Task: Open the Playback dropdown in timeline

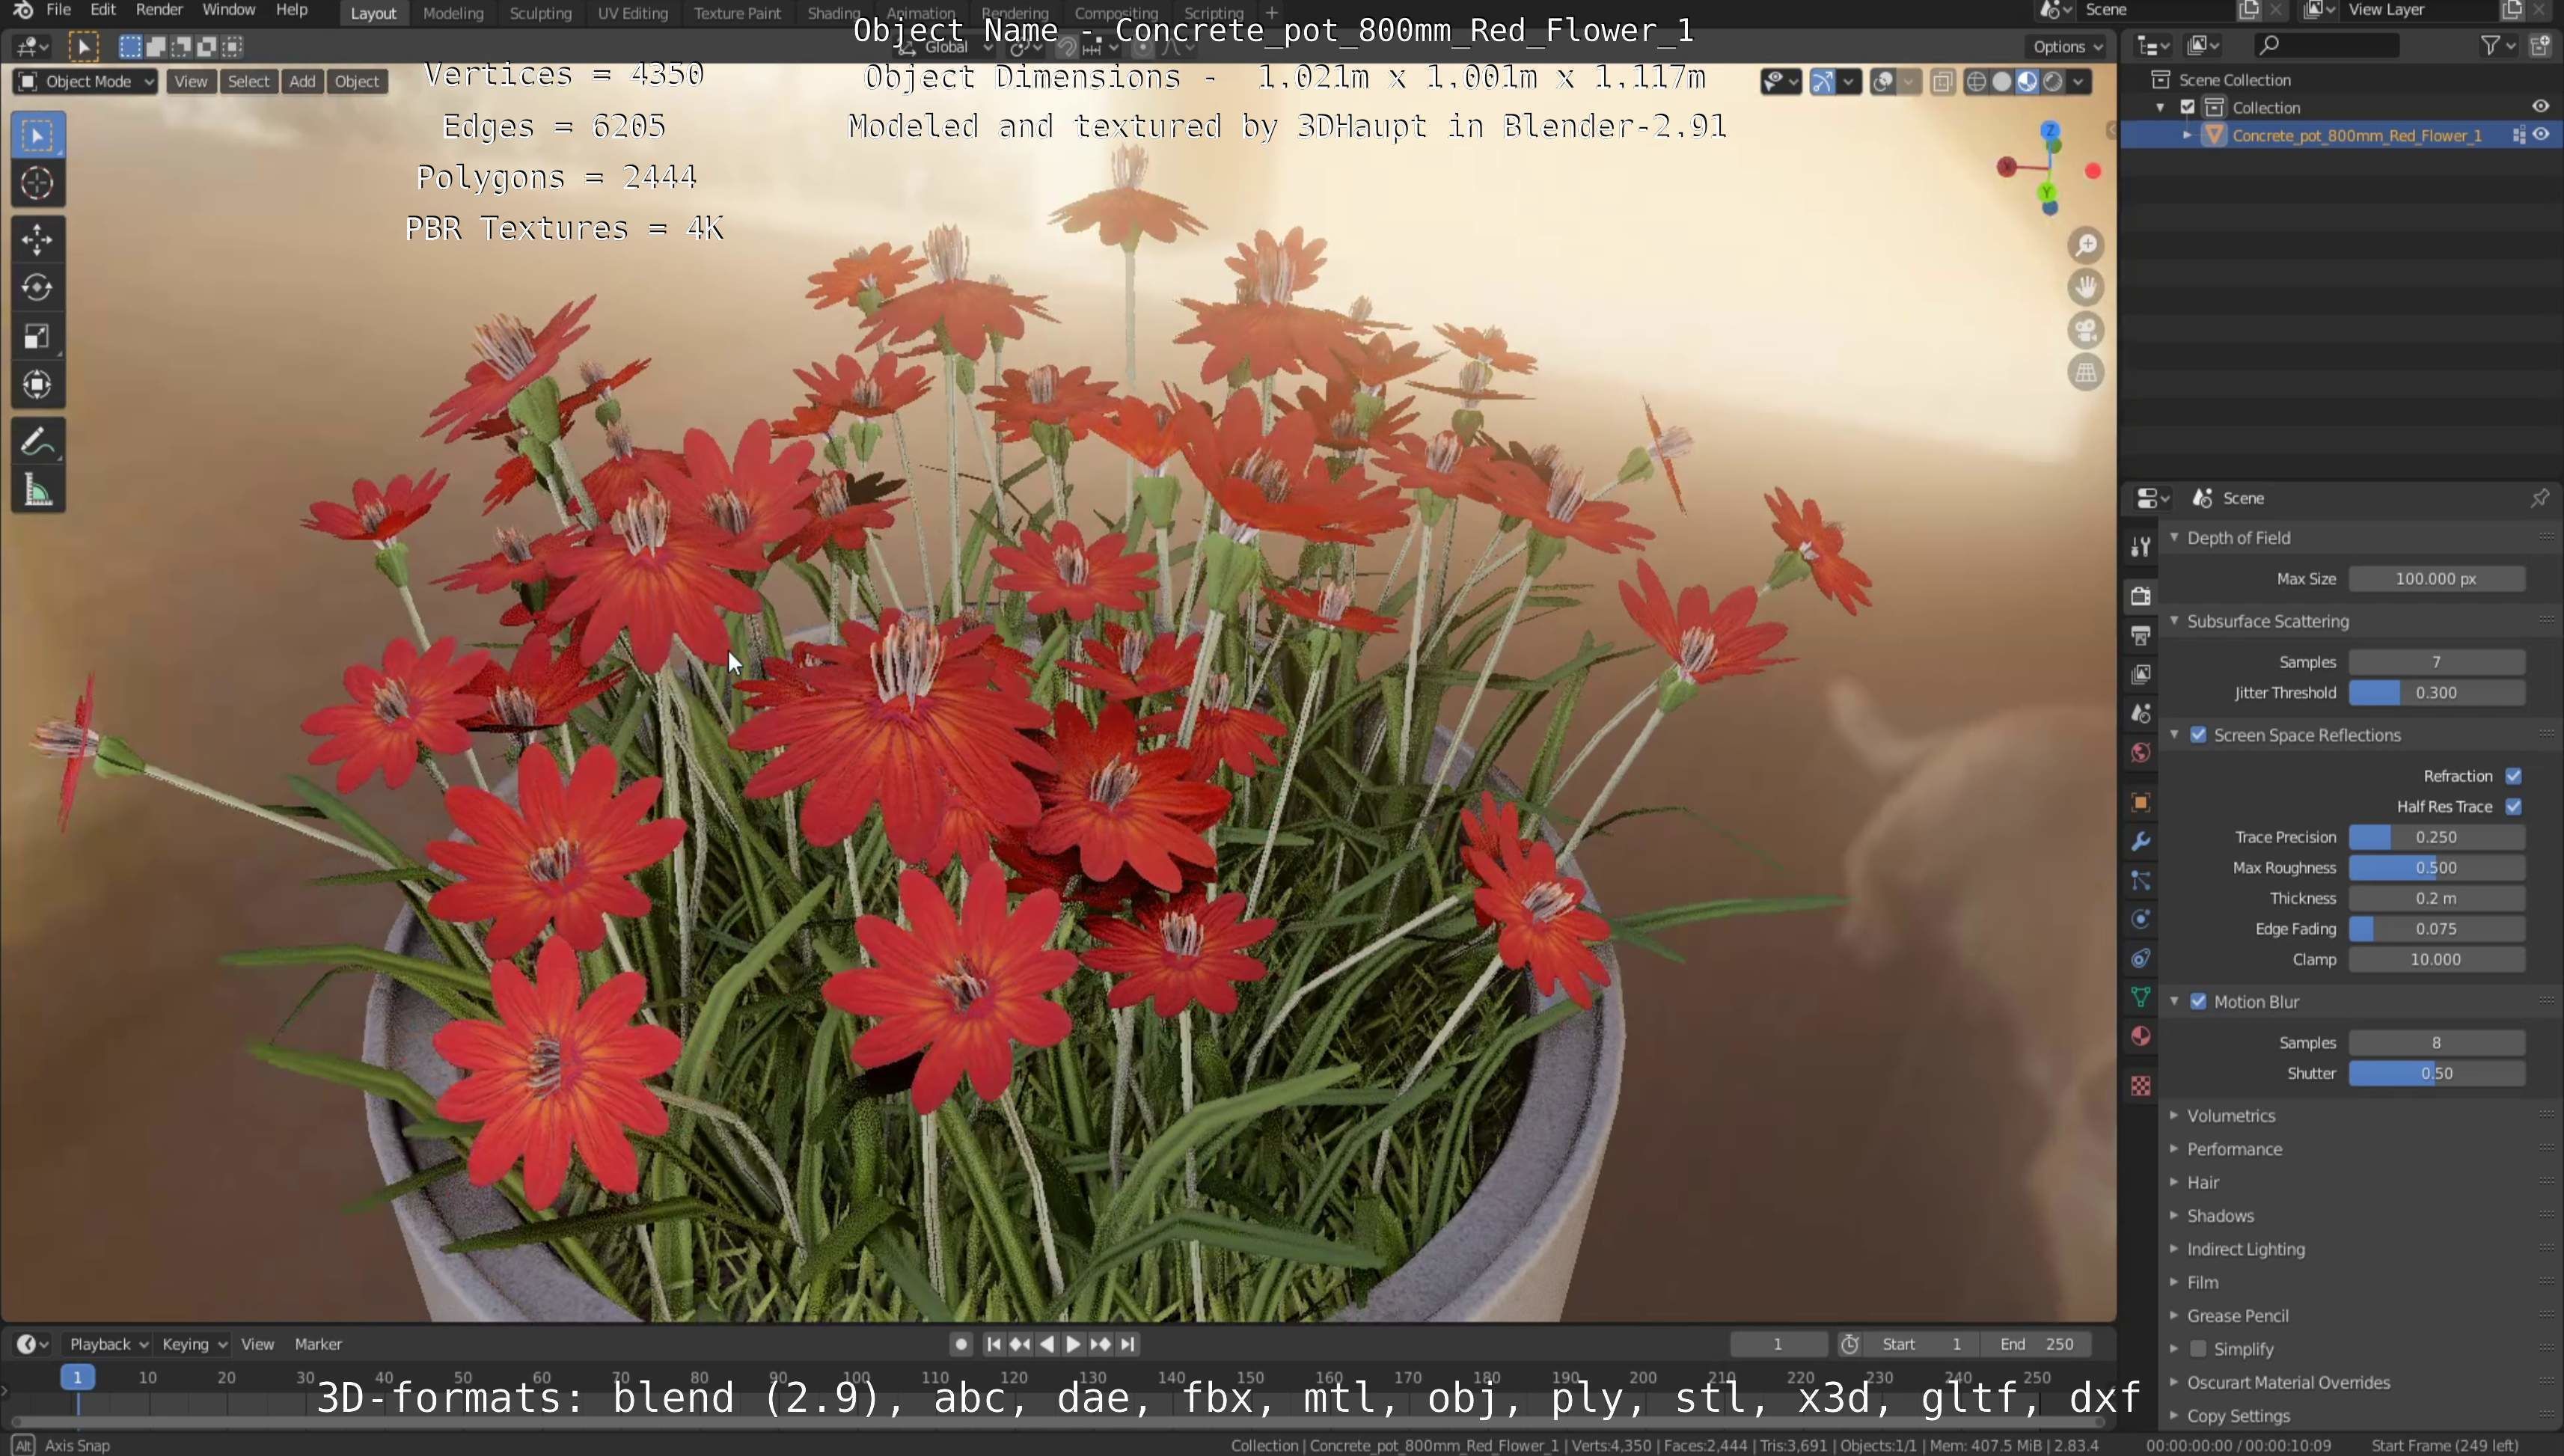Action: 108,1344
